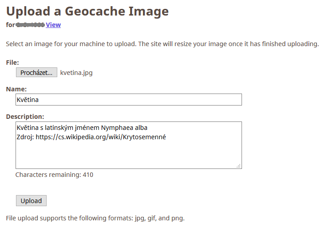The height and width of the screenshot is (227, 325).
Task: Place cursor at the end of 'Květina' in the Name field
Action: [x=39, y=100]
